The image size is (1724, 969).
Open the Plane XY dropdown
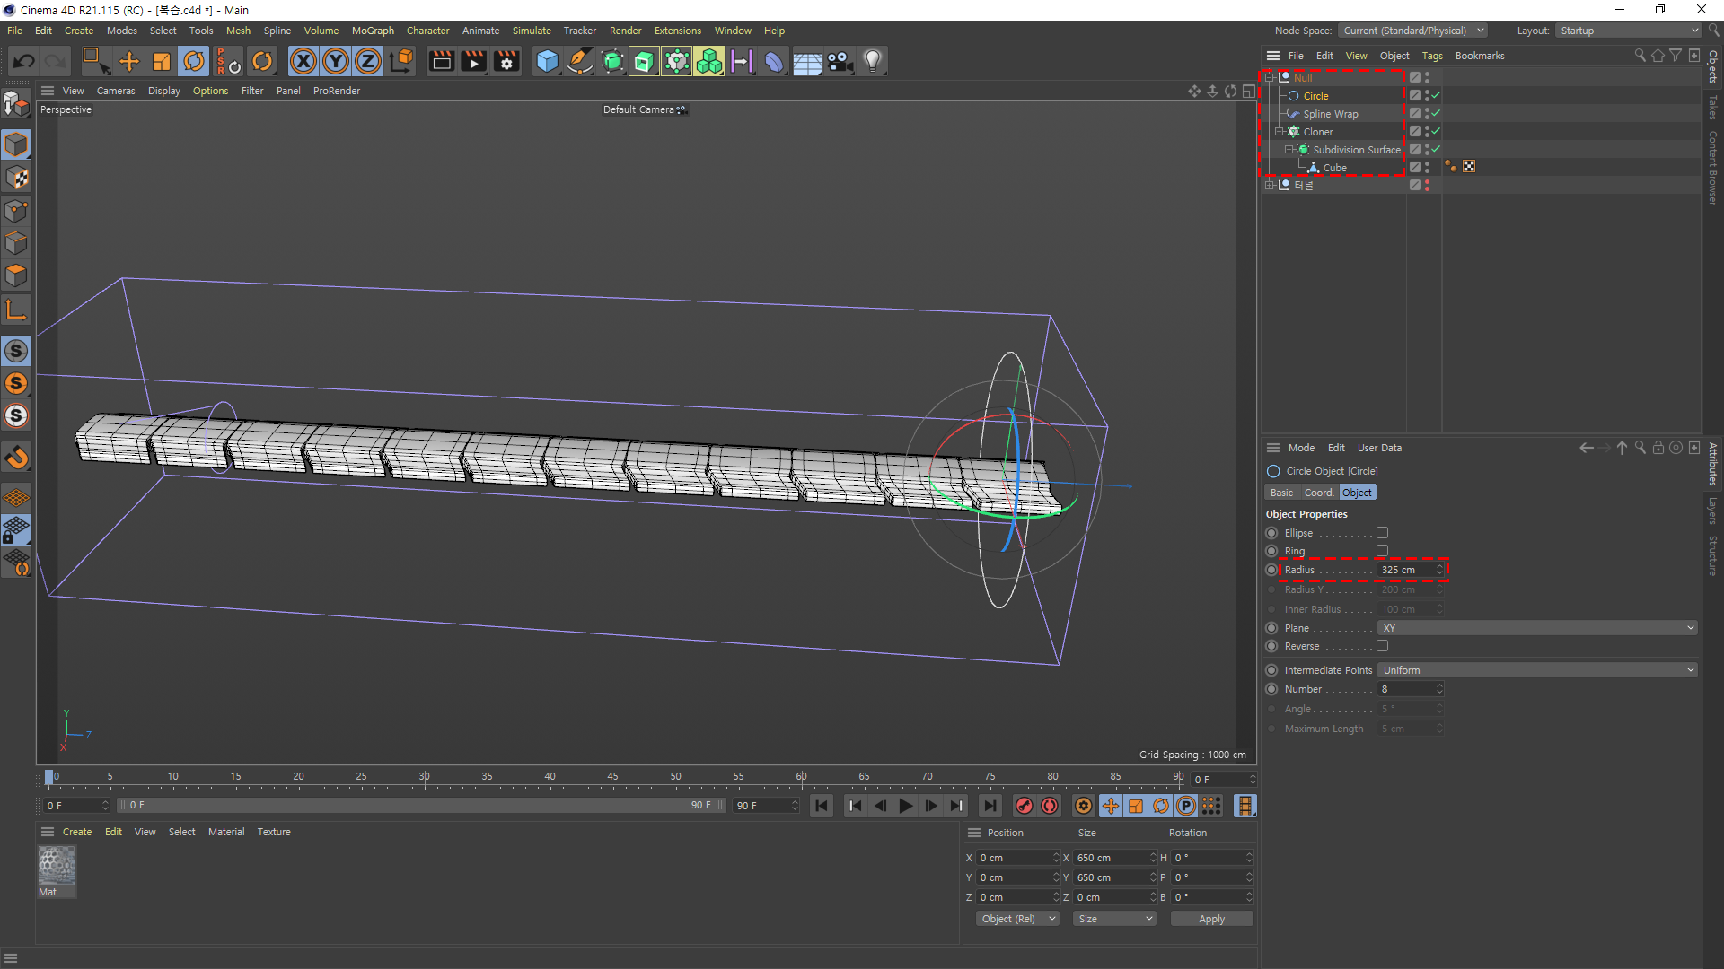(1537, 628)
